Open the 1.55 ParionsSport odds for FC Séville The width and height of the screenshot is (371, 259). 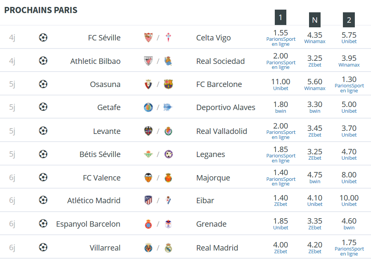click(281, 38)
